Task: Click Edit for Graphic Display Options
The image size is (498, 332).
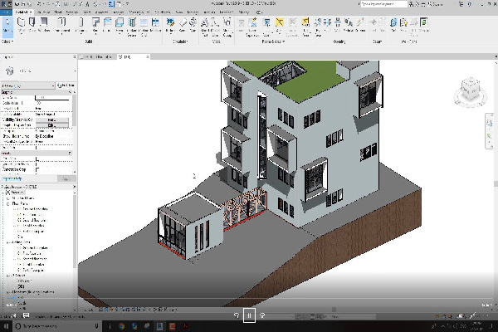Action: [x=51, y=125]
